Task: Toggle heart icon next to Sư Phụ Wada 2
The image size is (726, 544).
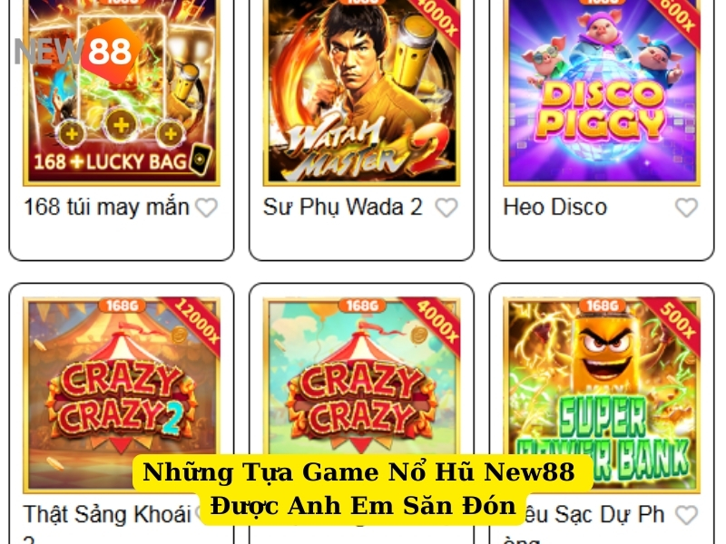Action: pos(446,208)
